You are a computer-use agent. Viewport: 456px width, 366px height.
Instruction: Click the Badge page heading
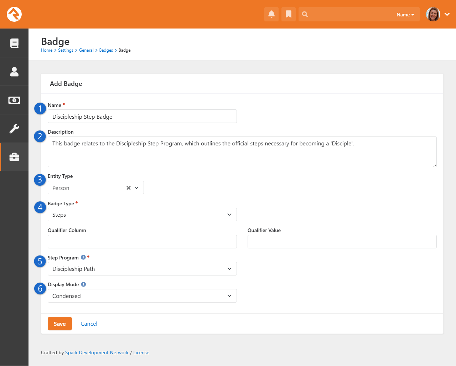pyautogui.click(x=55, y=41)
